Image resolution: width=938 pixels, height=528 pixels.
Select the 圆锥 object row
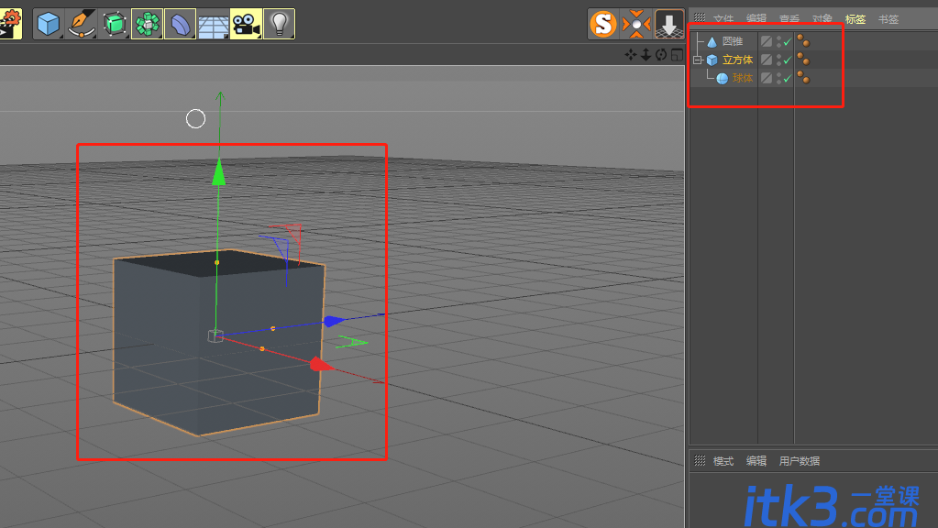coord(733,41)
